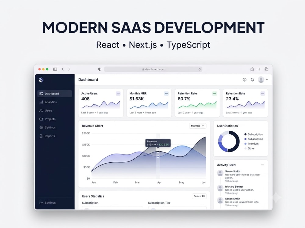This screenshot has height=228, width=305.
Task: Click the Reports document icon
Action: [41, 136]
